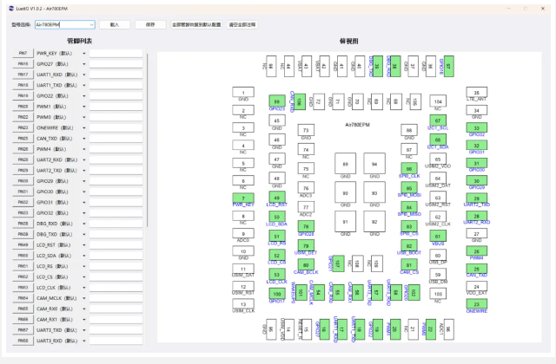Select pin 52 LCD_CS in top view

[x=277, y=255]
